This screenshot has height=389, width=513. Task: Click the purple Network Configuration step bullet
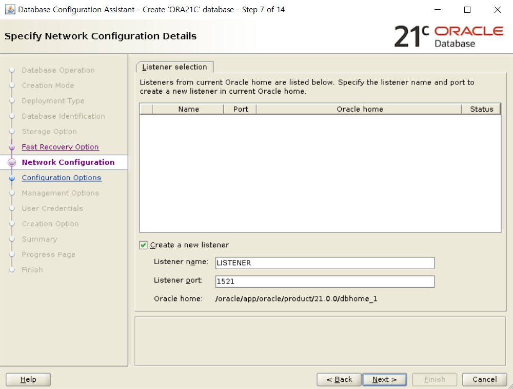point(12,162)
